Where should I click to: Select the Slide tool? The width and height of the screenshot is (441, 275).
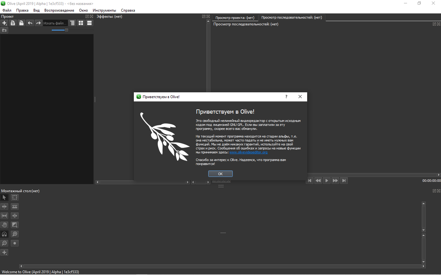pos(15,216)
